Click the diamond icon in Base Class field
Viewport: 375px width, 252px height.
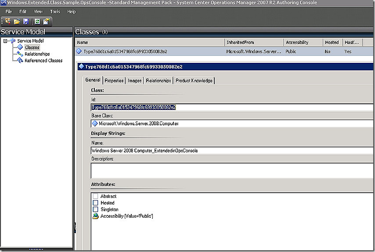point(95,124)
